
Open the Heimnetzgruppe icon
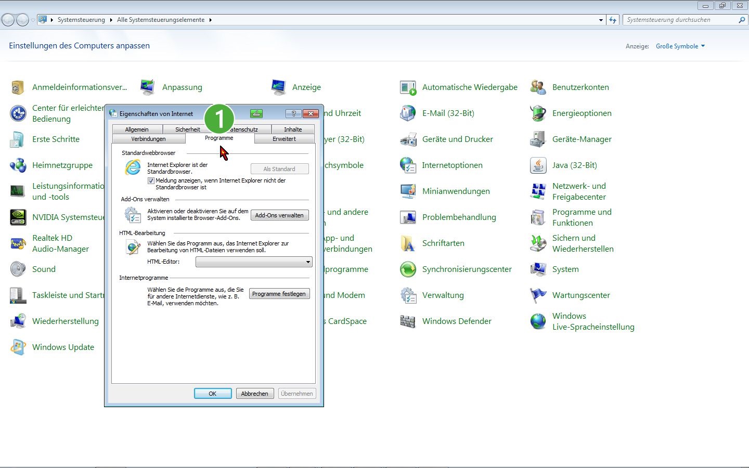pos(18,165)
